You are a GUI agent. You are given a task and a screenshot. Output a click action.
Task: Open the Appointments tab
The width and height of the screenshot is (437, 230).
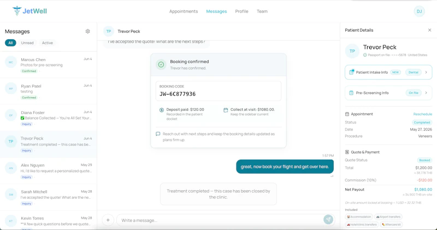(184, 11)
